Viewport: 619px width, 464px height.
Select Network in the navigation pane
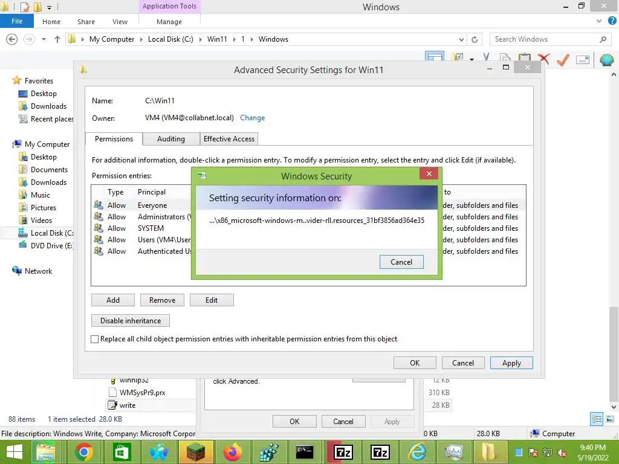tap(33, 271)
